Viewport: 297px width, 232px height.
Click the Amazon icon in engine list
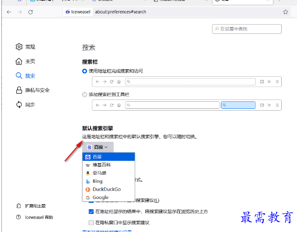tap(88, 173)
